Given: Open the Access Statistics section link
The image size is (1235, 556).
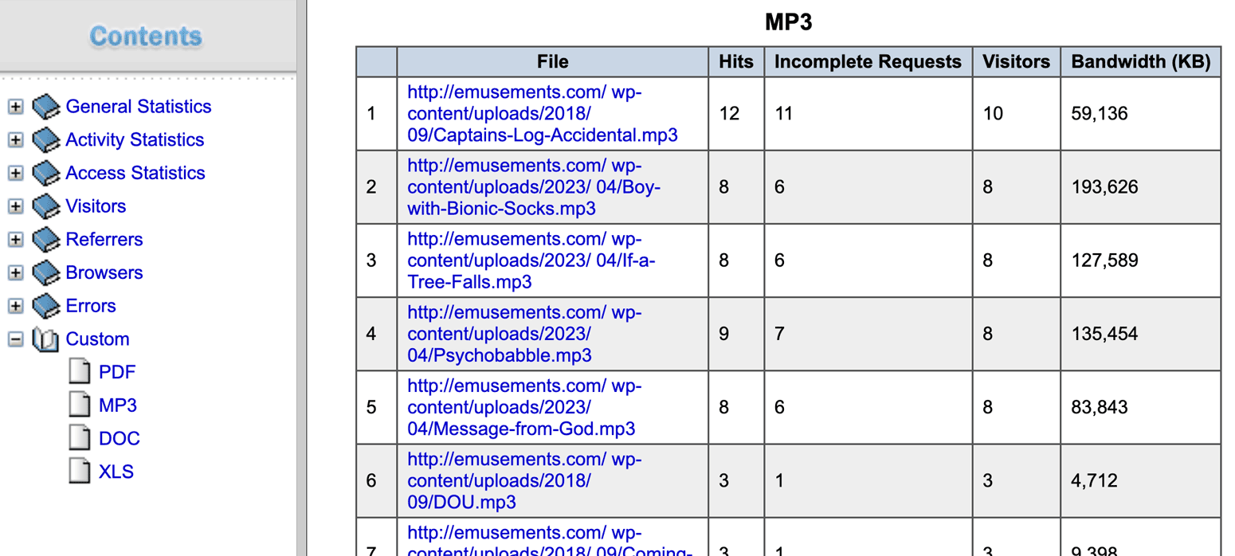Looking at the screenshot, I should coord(135,173).
